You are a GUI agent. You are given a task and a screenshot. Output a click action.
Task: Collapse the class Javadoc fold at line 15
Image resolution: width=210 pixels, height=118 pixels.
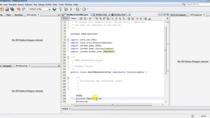[x=68, y=57]
